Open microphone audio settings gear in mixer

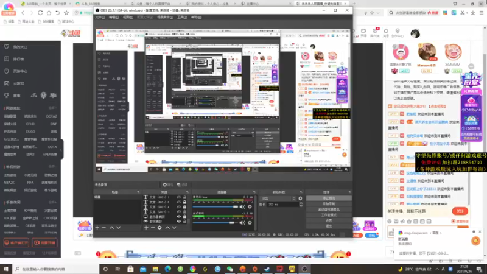[x=250, y=207]
